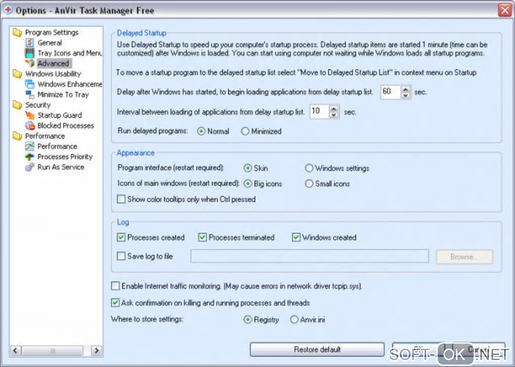
Task: Open Blocked Processes settings
Action: pyautogui.click(x=66, y=126)
